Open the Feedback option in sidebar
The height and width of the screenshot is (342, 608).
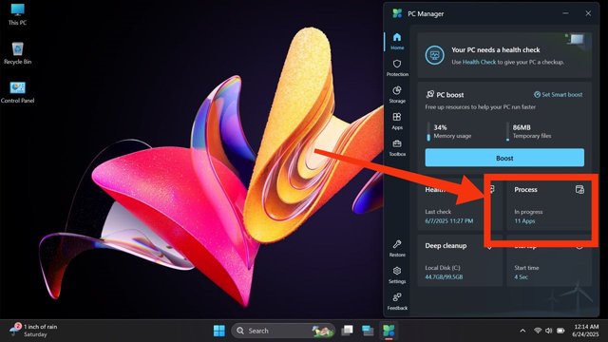[x=397, y=302]
